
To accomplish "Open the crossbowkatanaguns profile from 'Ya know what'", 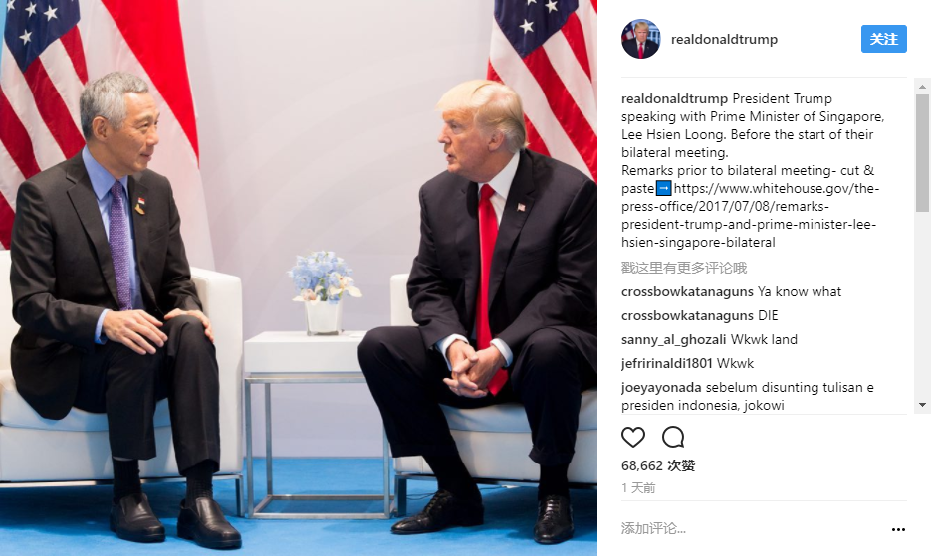I will coord(687,292).
